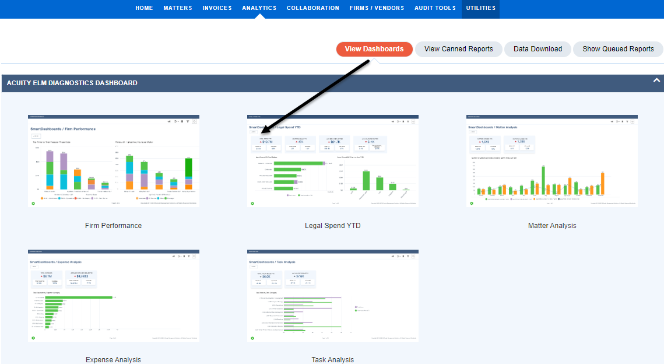The width and height of the screenshot is (664, 364).
Task: Click the green Provider color swatch on Matter Analysis
Action: 486,199
